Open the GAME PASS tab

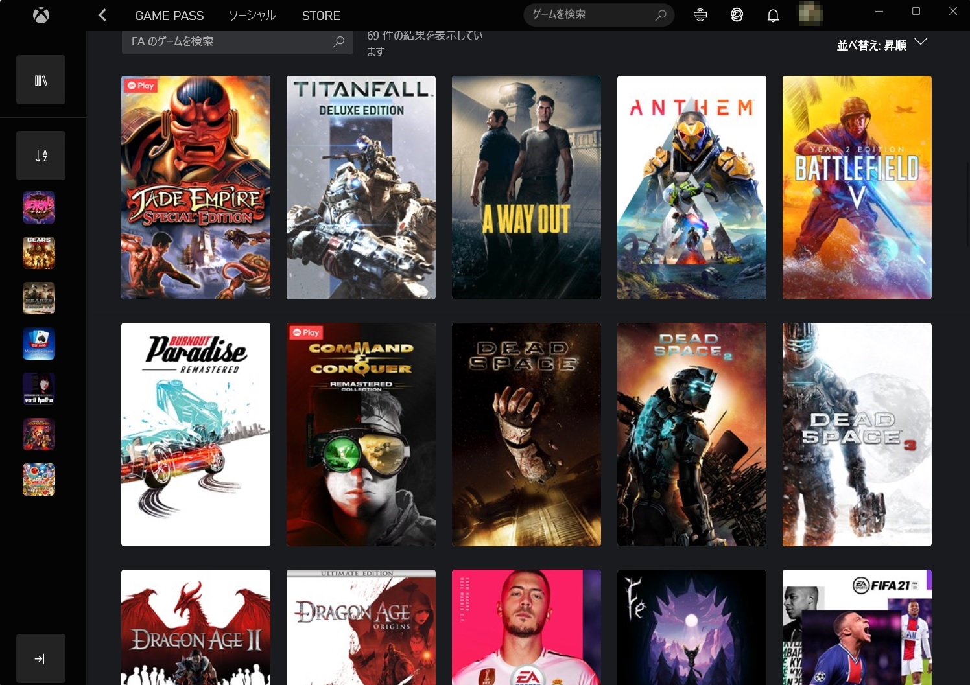(169, 16)
